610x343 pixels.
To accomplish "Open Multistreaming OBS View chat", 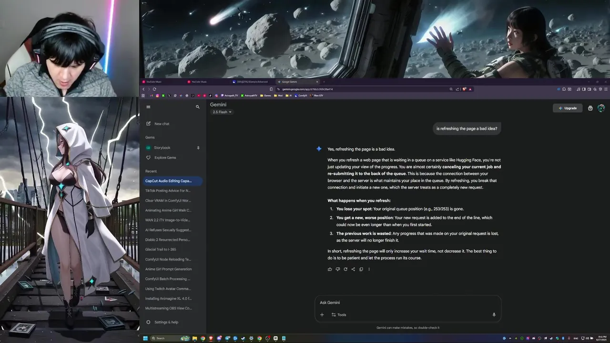I will pos(168,308).
